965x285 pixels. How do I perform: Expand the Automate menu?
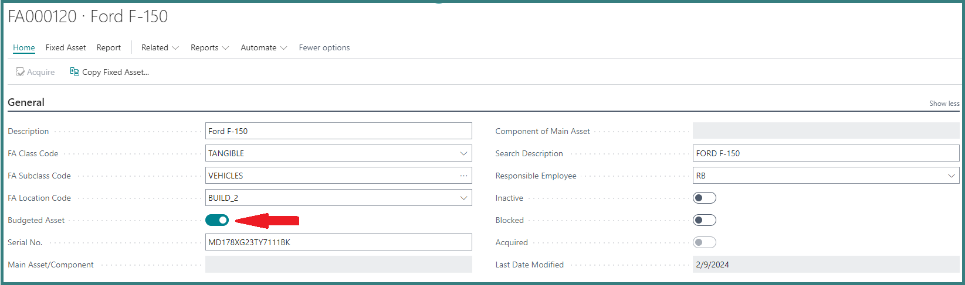[x=263, y=47]
